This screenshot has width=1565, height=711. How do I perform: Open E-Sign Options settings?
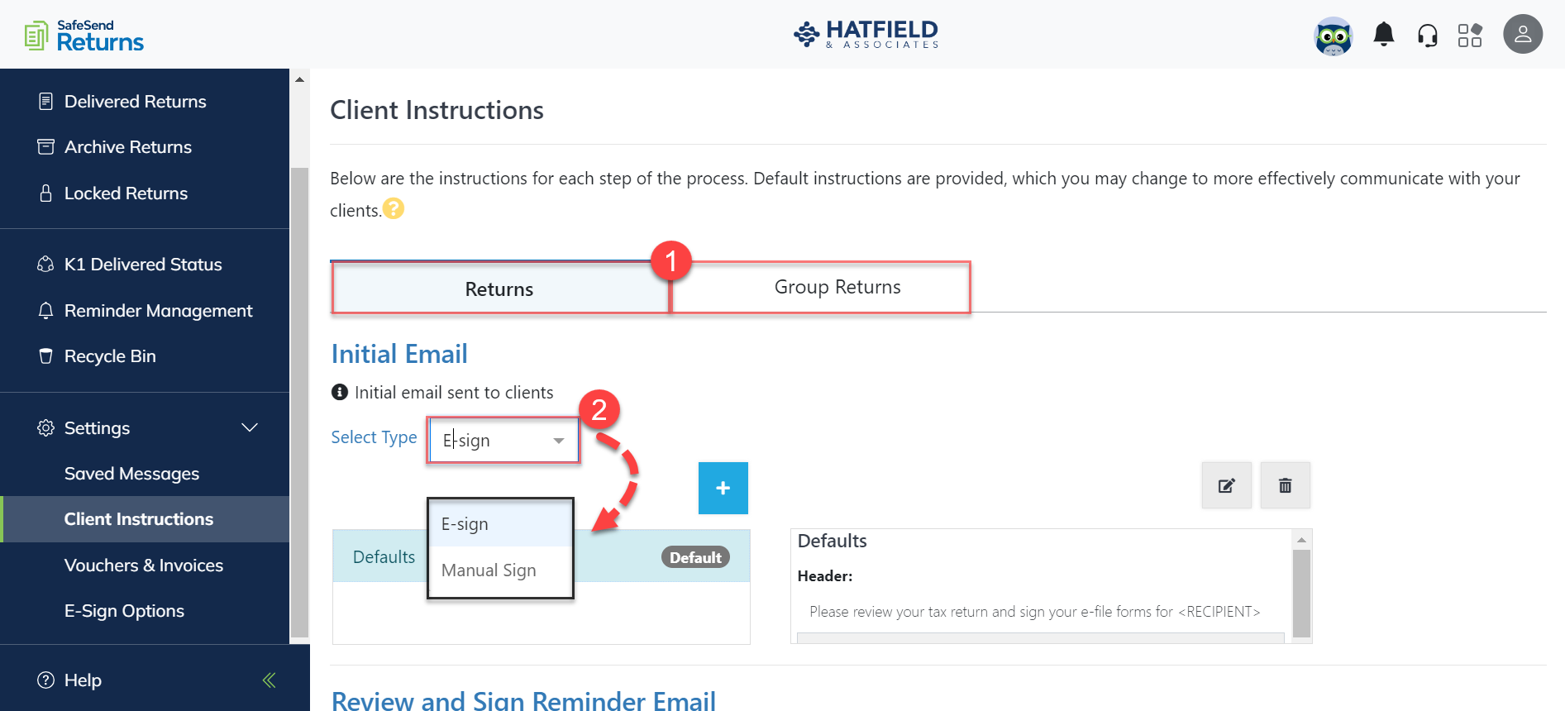click(124, 610)
